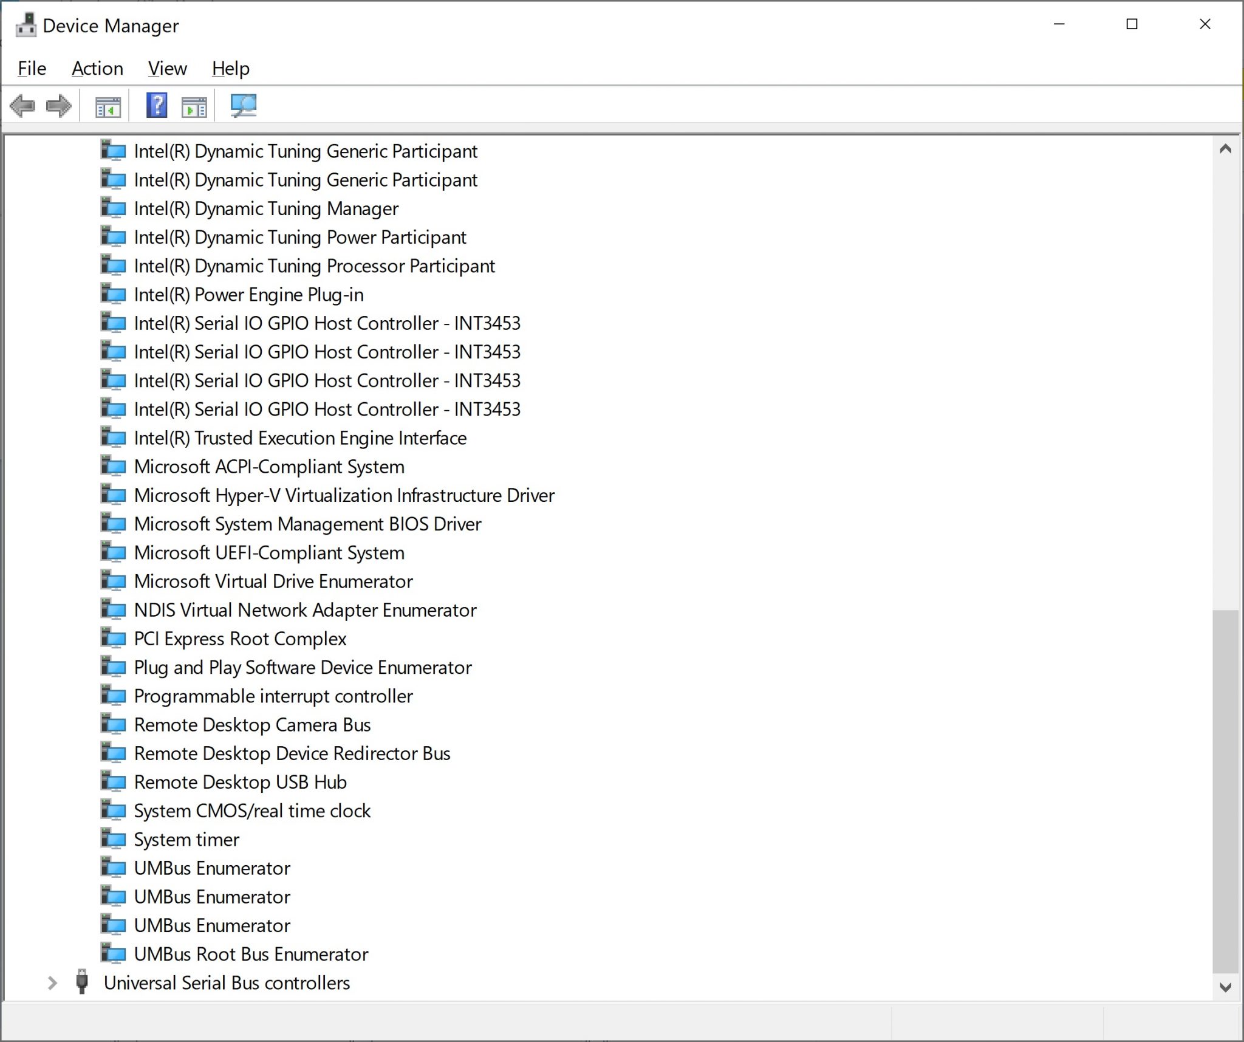Click the Show/Hide Console Tree toolbar icon
Viewport: 1244px width, 1042px height.
coord(107,106)
